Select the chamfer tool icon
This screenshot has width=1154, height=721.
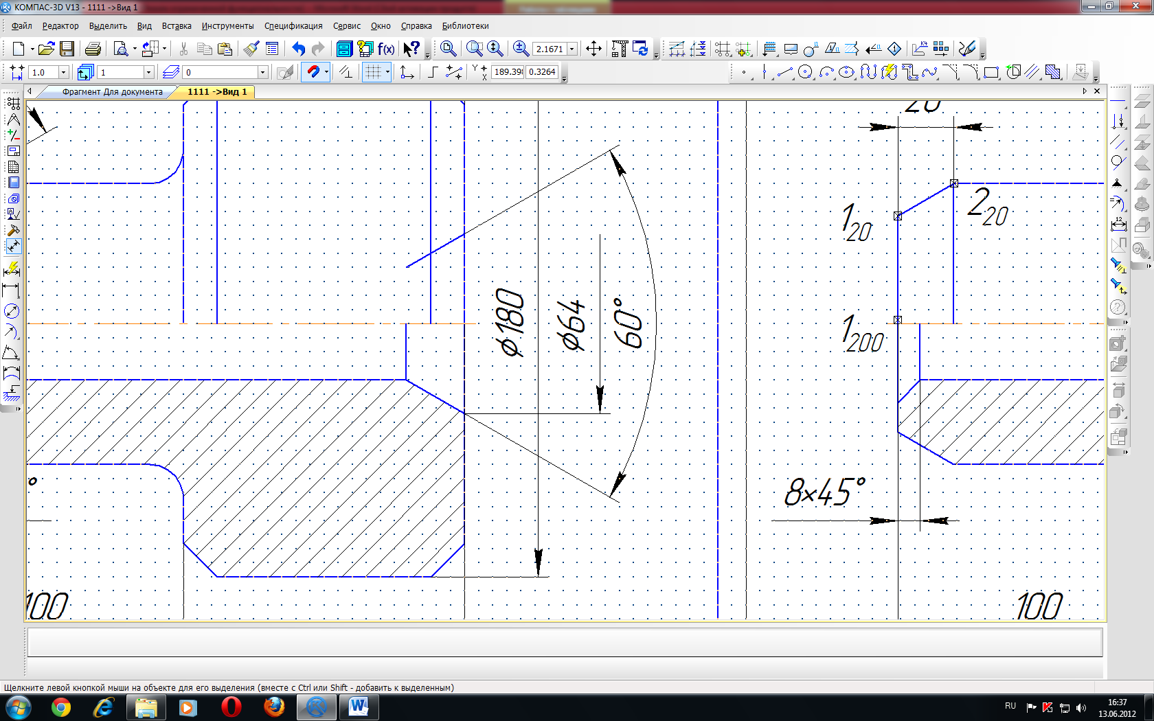950,72
